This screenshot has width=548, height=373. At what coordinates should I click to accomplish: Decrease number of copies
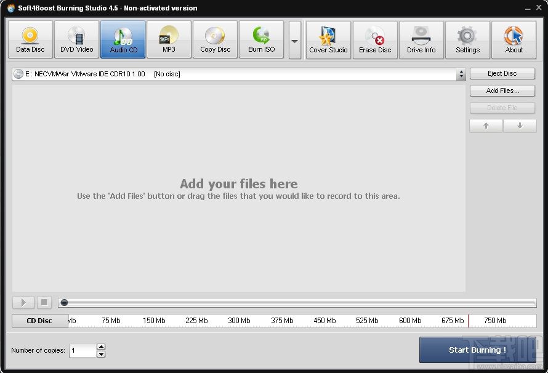[x=101, y=355]
